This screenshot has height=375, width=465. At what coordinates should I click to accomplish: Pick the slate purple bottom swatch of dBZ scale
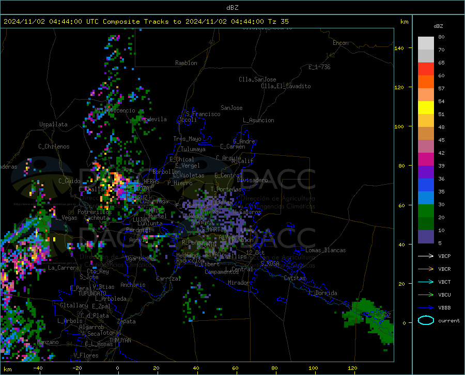coord(426,237)
